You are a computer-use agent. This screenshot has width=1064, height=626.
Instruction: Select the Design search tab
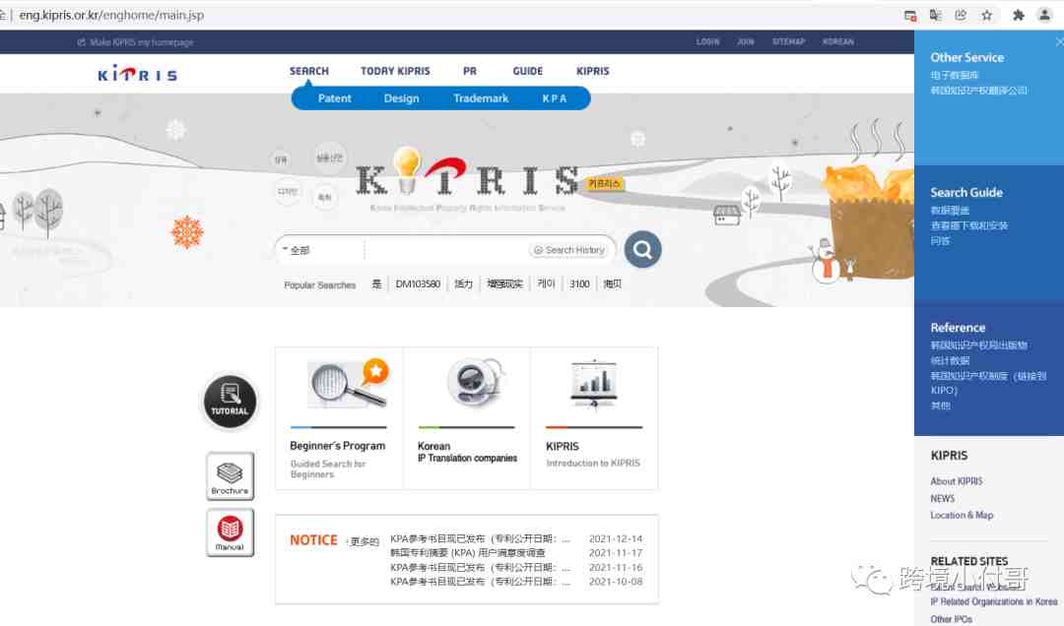point(401,98)
